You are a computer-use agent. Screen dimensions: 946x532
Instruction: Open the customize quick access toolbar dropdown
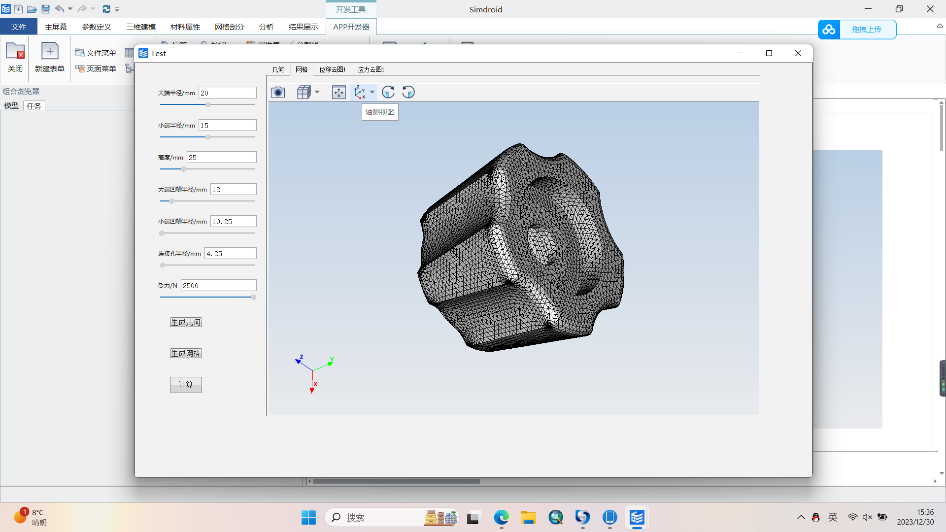click(x=117, y=9)
